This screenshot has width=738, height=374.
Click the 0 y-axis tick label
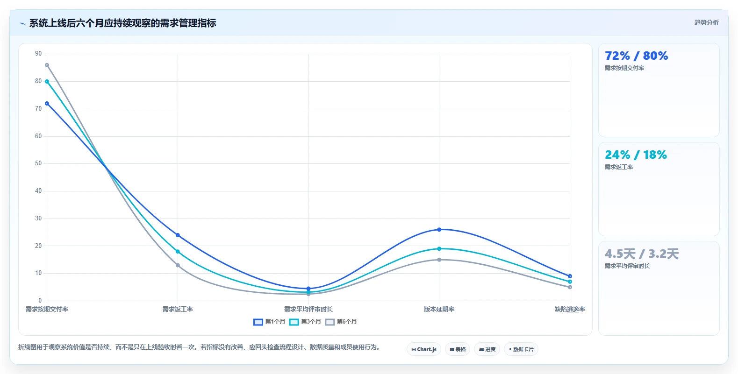40,301
